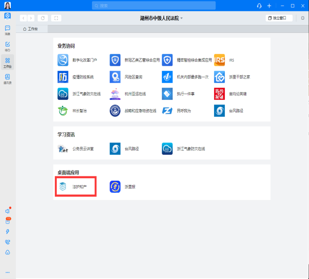The height and width of the screenshot is (279, 309).
Task: Expand 湖州市中级人民法院 organization dropdown
Action: pyautogui.click(x=162, y=18)
